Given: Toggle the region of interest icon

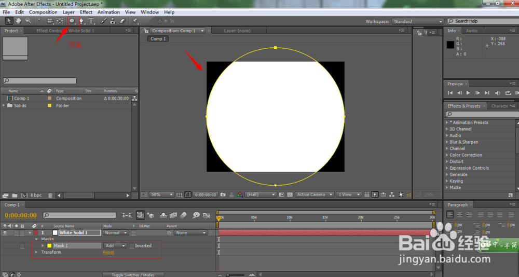Looking at the screenshot, I should pos(281,195).
